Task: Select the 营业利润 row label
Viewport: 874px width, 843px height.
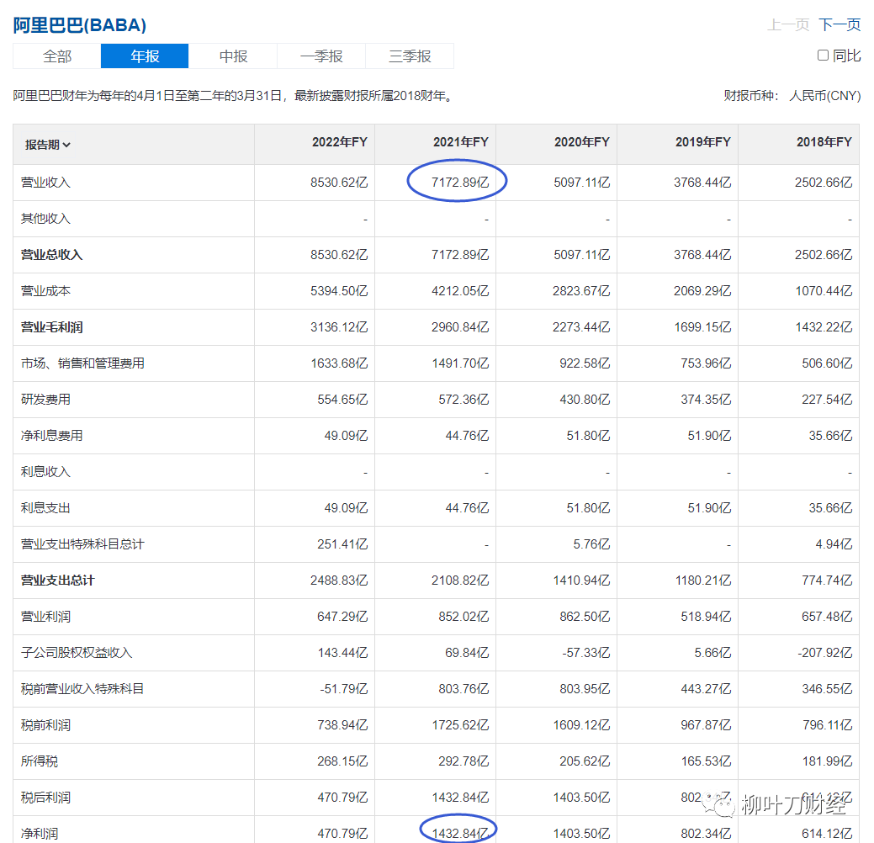Action: pos(45,617)
